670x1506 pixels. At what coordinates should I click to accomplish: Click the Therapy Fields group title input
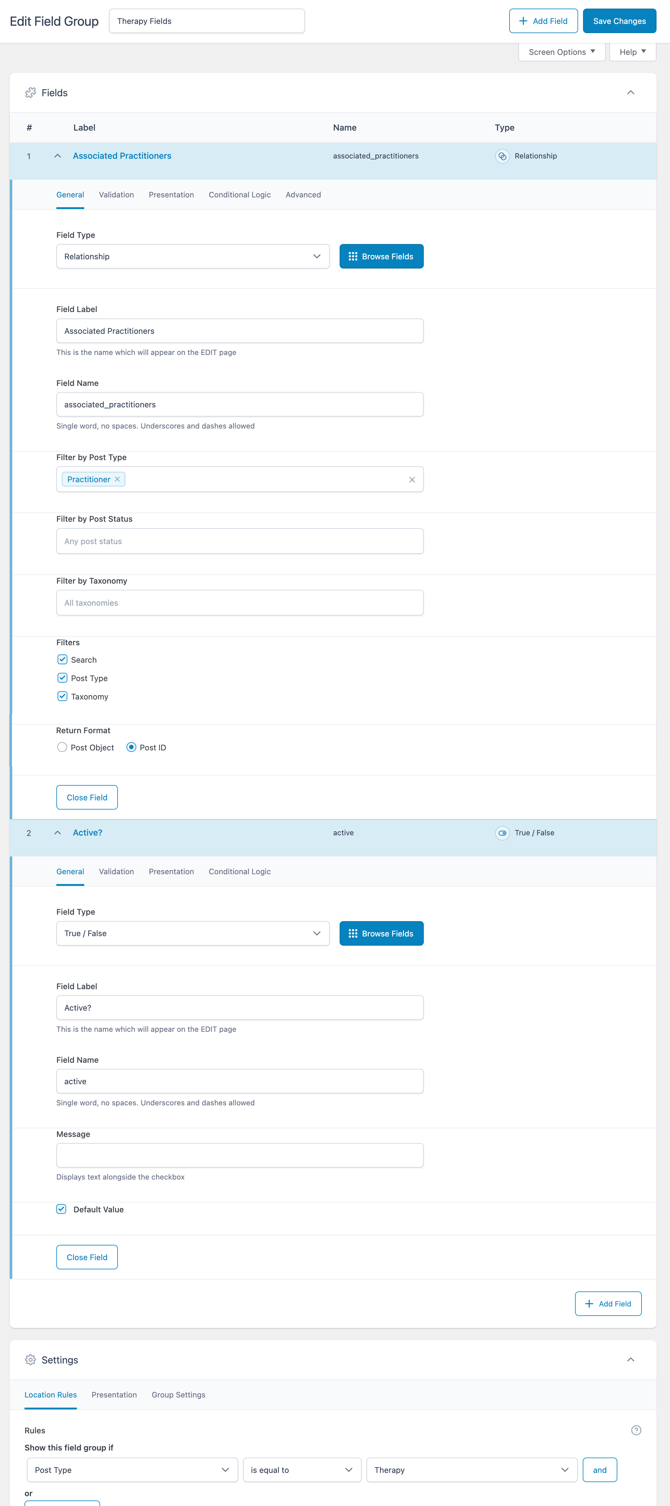pyautogui.click(x=207, y=21)
